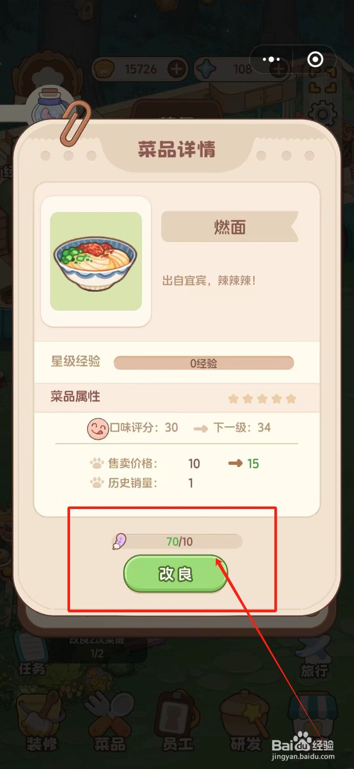
Task: Add coins with the plus beside 15726
Action: click(177, 69)
